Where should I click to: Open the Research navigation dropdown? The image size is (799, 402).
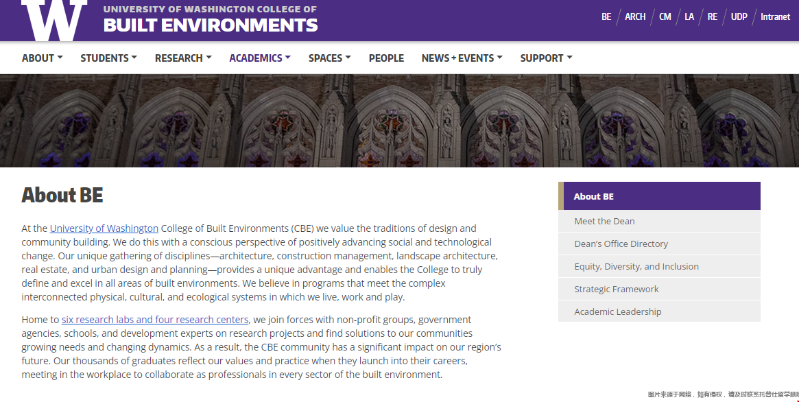click(x=182, y=58)
